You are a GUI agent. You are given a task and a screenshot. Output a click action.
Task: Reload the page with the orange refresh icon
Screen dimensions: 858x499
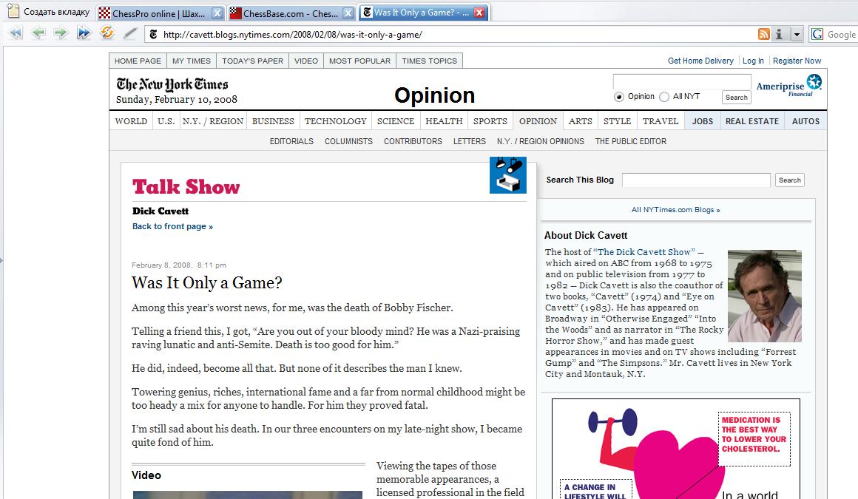(107, 33)
